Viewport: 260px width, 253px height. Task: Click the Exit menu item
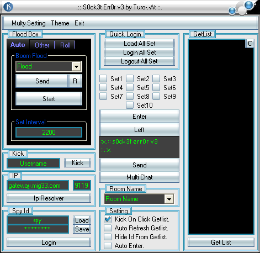coord(79,23)
